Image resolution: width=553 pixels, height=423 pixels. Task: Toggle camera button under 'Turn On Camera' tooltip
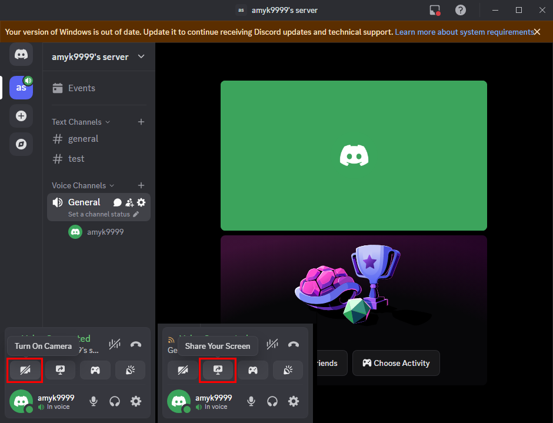pyautogui.click(x=25, y=370)
